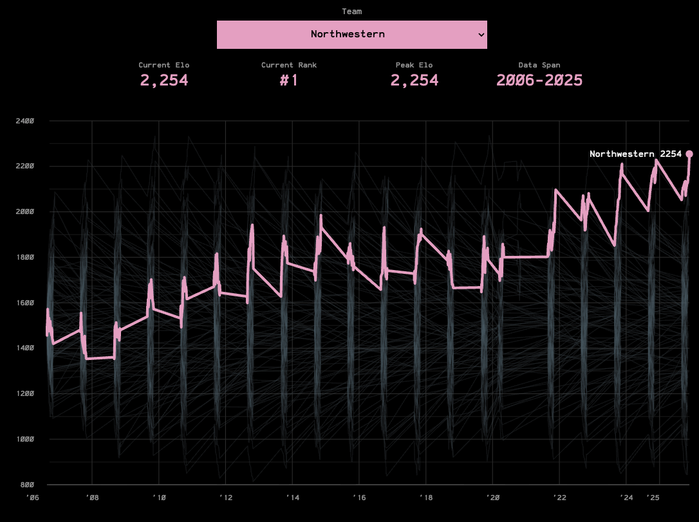This screenshot has width=699, height=522.
Task: Click the 1600 y-axis label
Action: [25, 303]
